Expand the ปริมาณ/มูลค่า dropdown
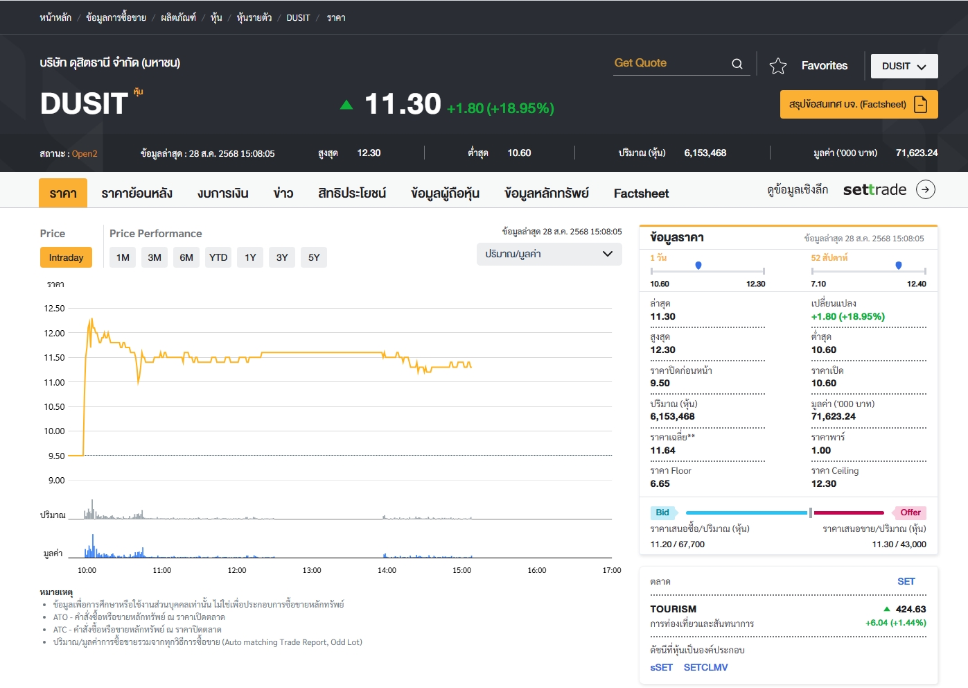968x688 pixels. [x=549, y=254]
